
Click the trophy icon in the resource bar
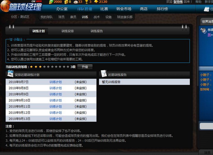tap(85, 2)
